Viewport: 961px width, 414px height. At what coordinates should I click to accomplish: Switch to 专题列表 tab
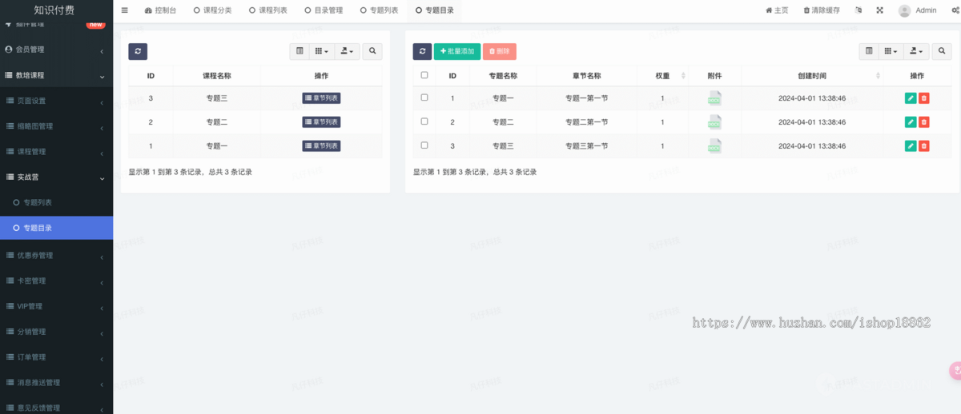click(x=379, y=10)
